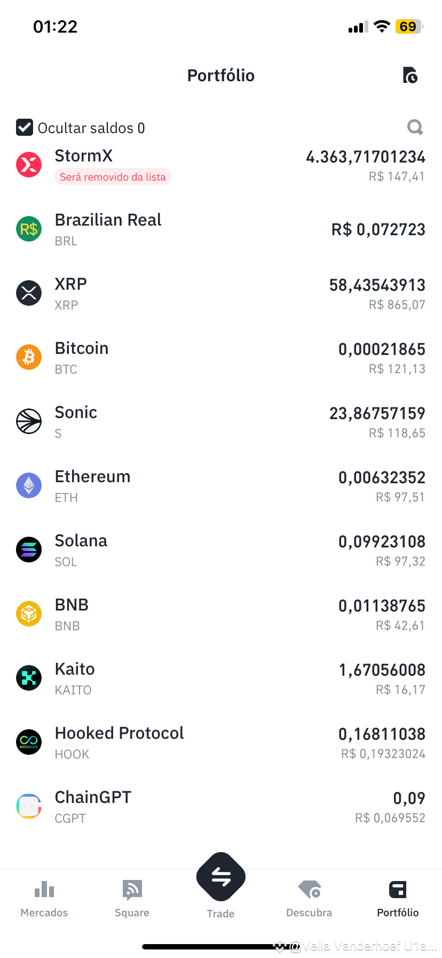Tap the StormX coin logo
The image size is (442, 958).
(x=29, y=165)
